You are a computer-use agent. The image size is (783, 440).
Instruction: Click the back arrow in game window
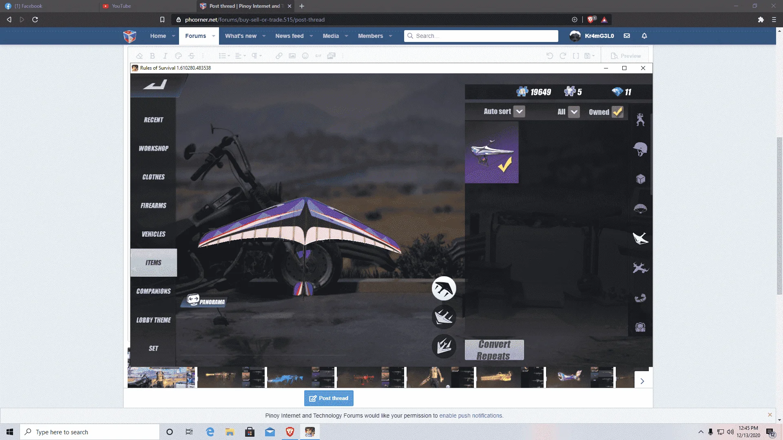pyautogui.click(x=155, y=84)
